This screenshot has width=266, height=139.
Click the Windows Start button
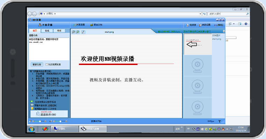pyautogui.click(x=32, y=129)
